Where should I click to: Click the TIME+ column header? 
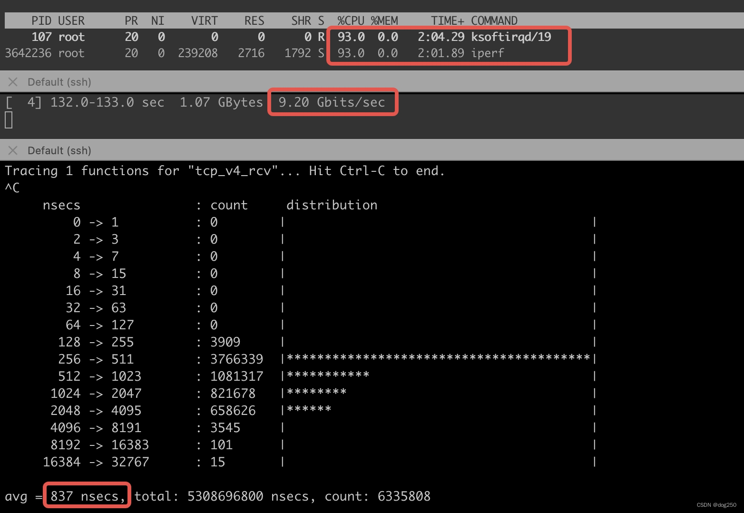448,21
